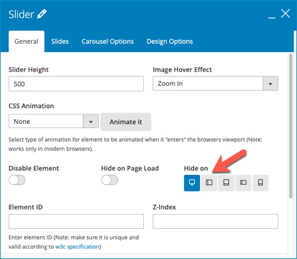
Task: Toggle Hide on desktop icon
Action: [x=192, y=183]
